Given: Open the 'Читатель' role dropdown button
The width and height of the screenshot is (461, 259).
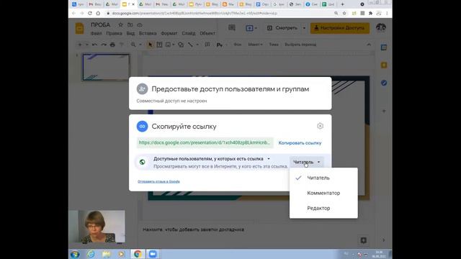Looking at the screenshot, I should click(306, 162).
